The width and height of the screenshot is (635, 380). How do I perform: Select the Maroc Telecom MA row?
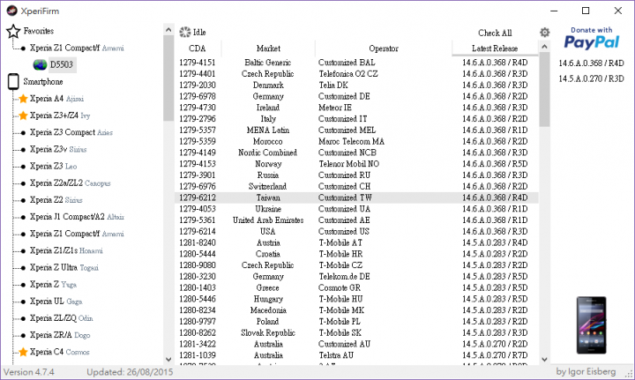tap(356, 142)
